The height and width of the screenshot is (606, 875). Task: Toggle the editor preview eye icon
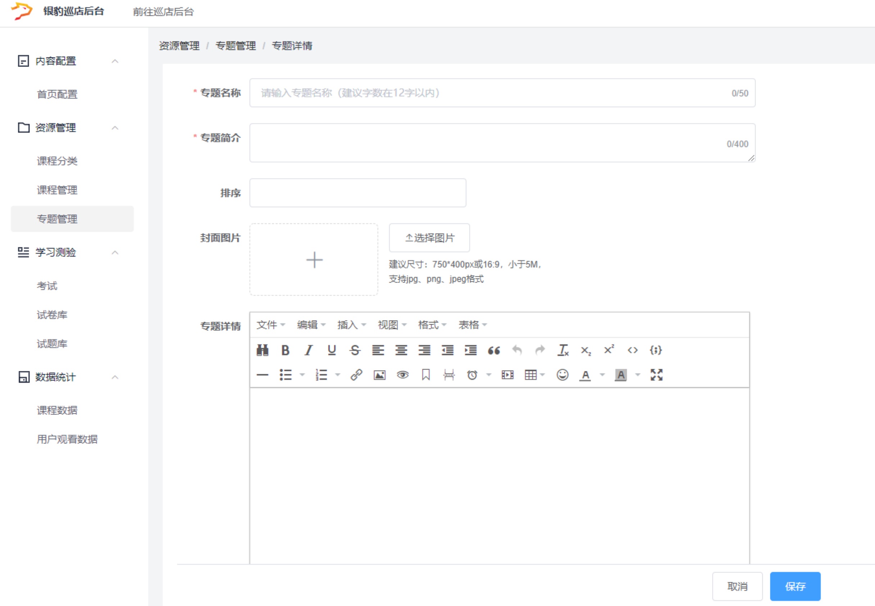tap(403, 375)
